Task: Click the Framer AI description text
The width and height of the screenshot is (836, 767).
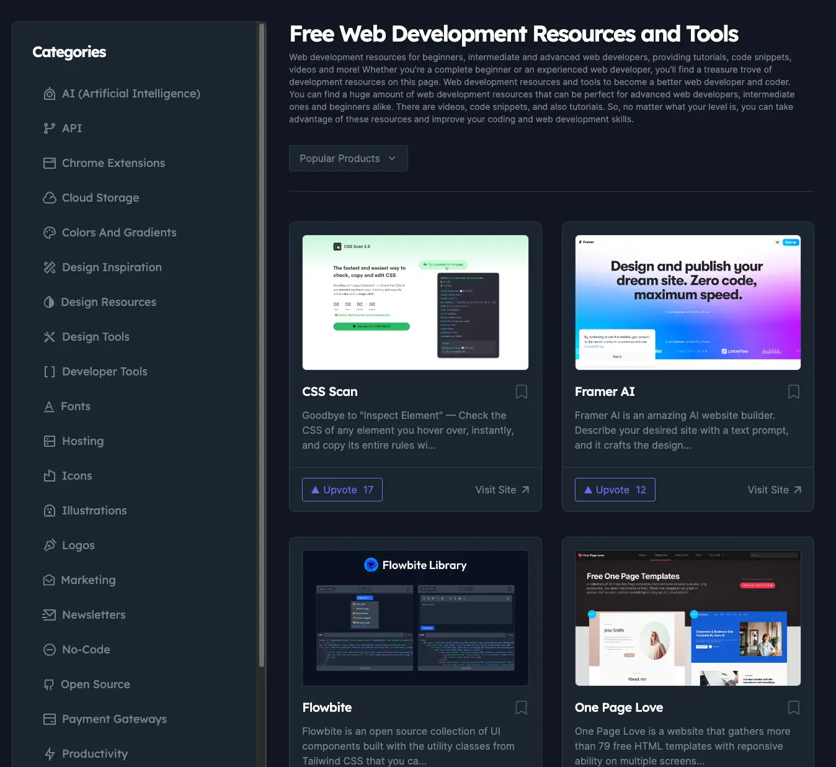Action: point(682,430)
